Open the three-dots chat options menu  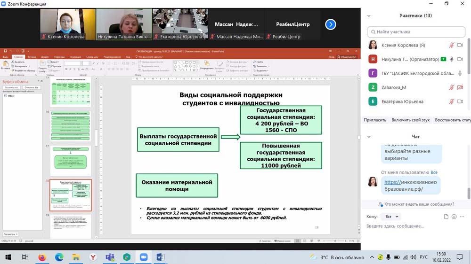pyautogui.click(x=463, y=217)
